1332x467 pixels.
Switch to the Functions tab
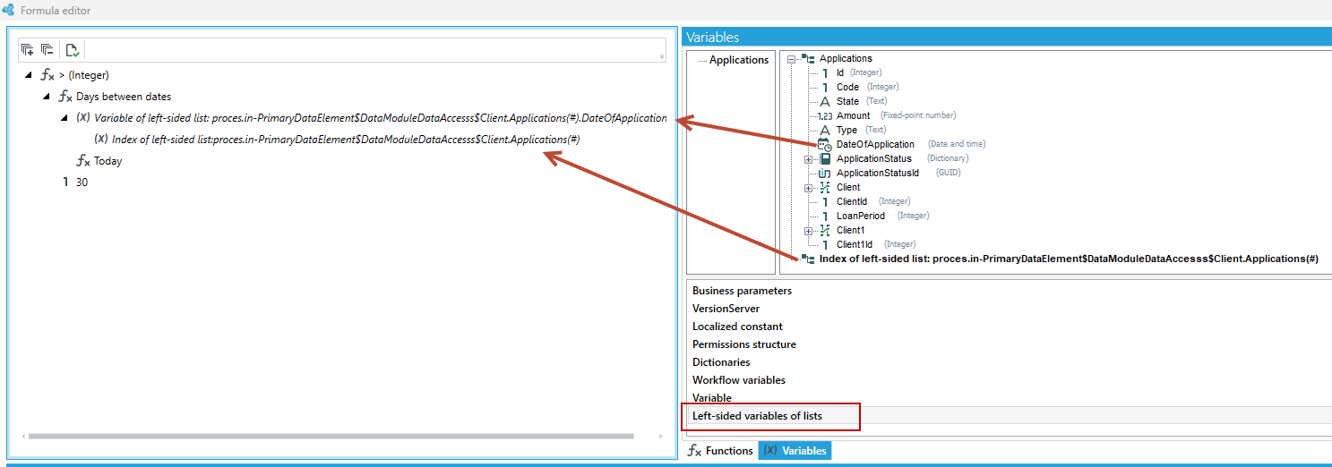(x=721, y=451)
